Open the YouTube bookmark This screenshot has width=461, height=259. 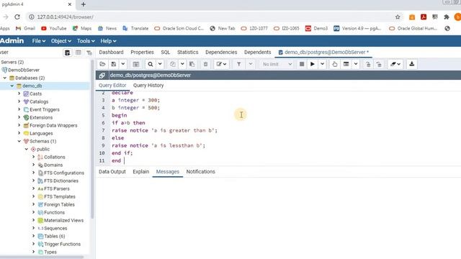pos(54,29)
